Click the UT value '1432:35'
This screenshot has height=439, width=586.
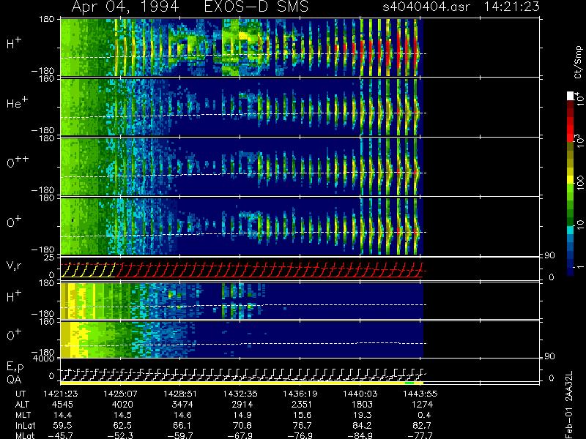pyautogui.click(x=240, y=394)
